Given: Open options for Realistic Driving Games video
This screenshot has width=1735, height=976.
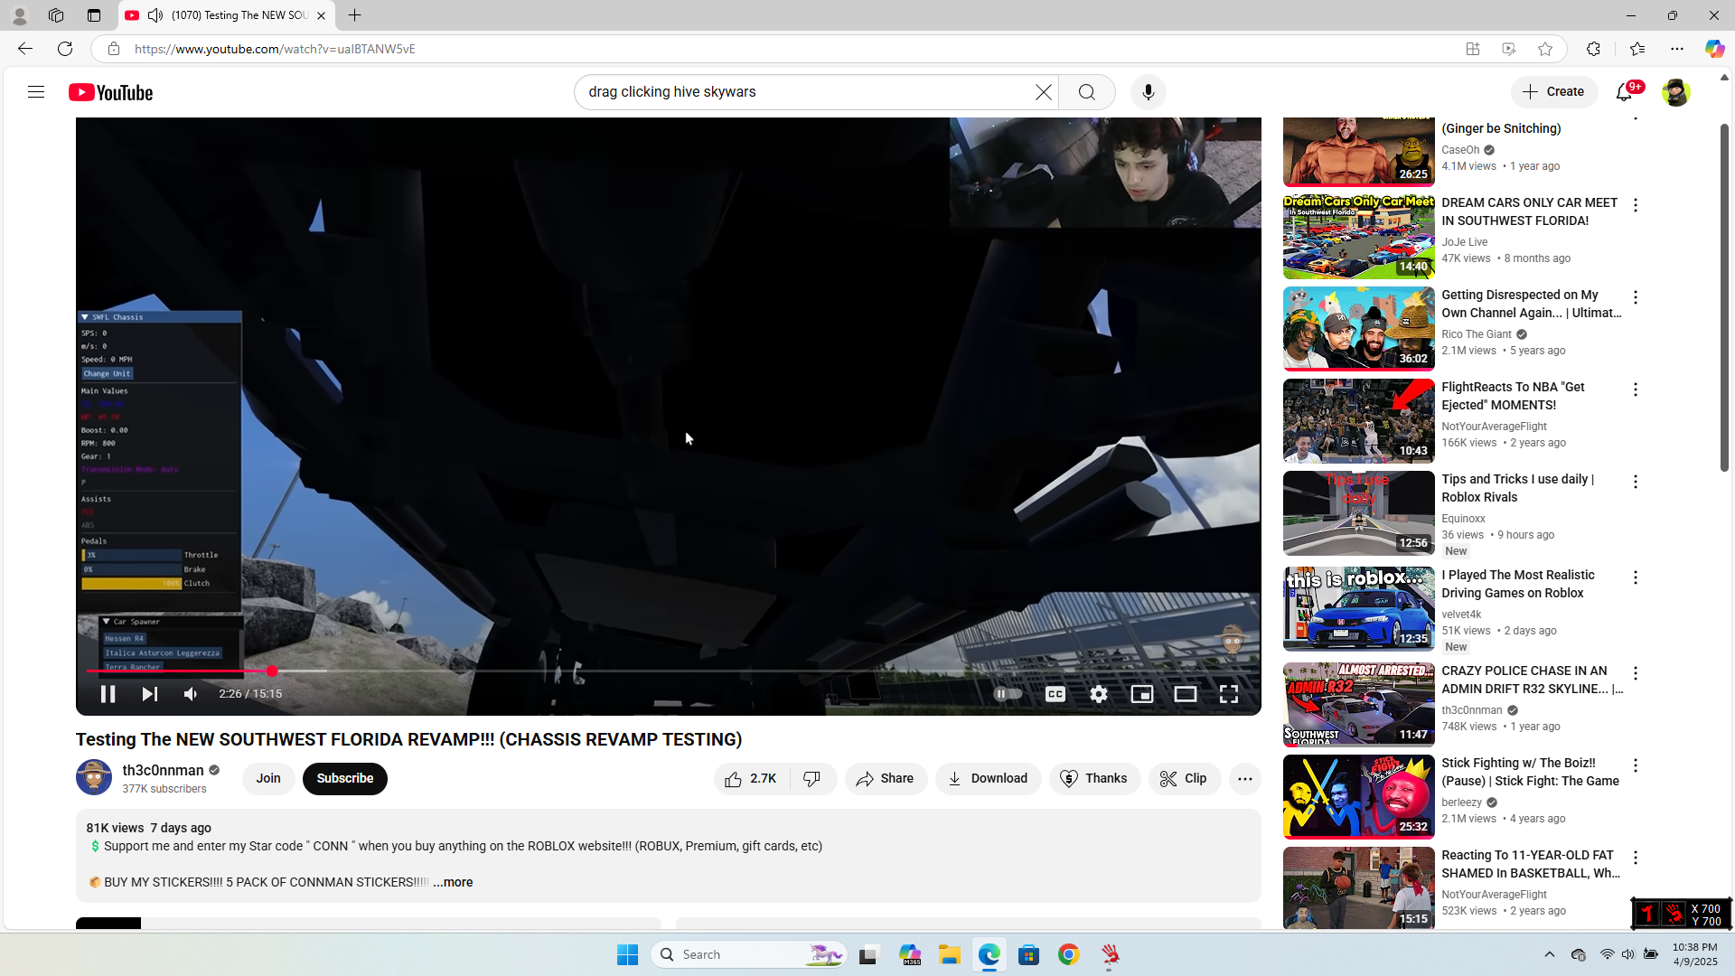Looking at the screenshot, I should 1636,577.
